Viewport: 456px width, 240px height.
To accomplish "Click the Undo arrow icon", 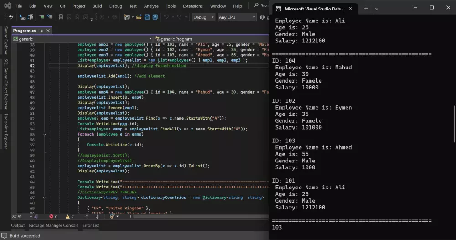I will pyautogui.click(x=167, y=17).
